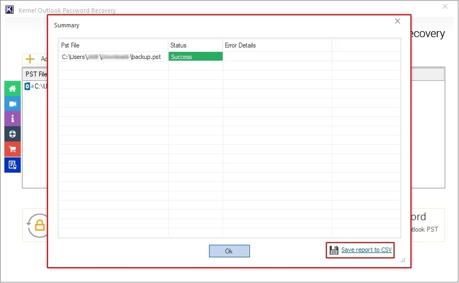459x283 pixels.
Task: Open the document search sidebar icon
Action: pos(13,165)
